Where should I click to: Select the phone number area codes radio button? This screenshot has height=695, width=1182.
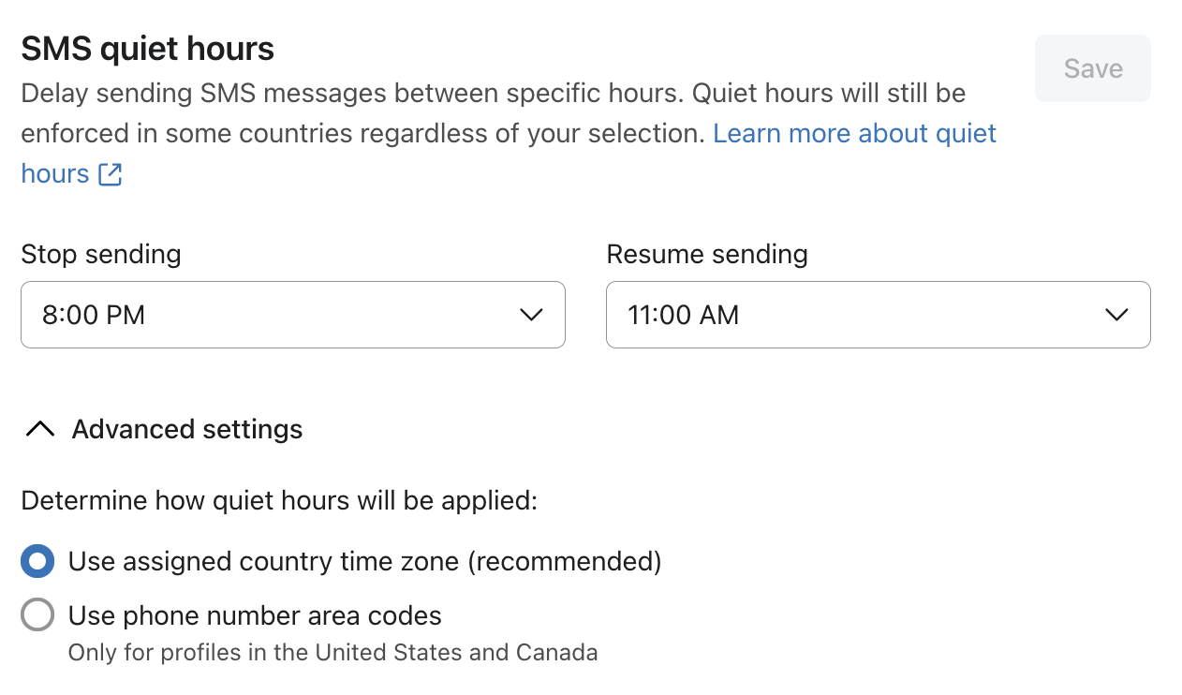pos(37,615)
